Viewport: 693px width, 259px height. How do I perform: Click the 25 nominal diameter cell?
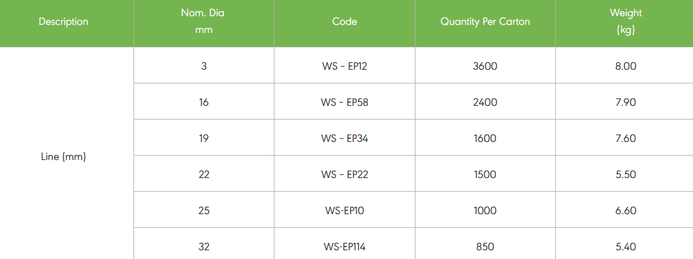(x=204, y=210)
